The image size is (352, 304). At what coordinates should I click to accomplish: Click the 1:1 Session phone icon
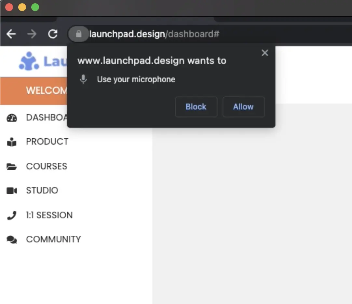[12, 215]
